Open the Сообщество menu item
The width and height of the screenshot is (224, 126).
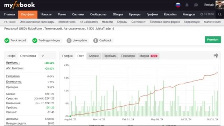pos(98,14)
